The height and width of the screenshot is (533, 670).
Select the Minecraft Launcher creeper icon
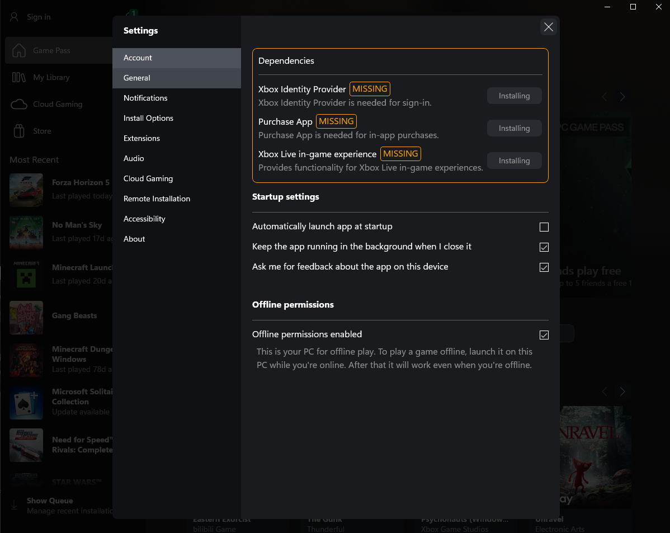[26, 275]
